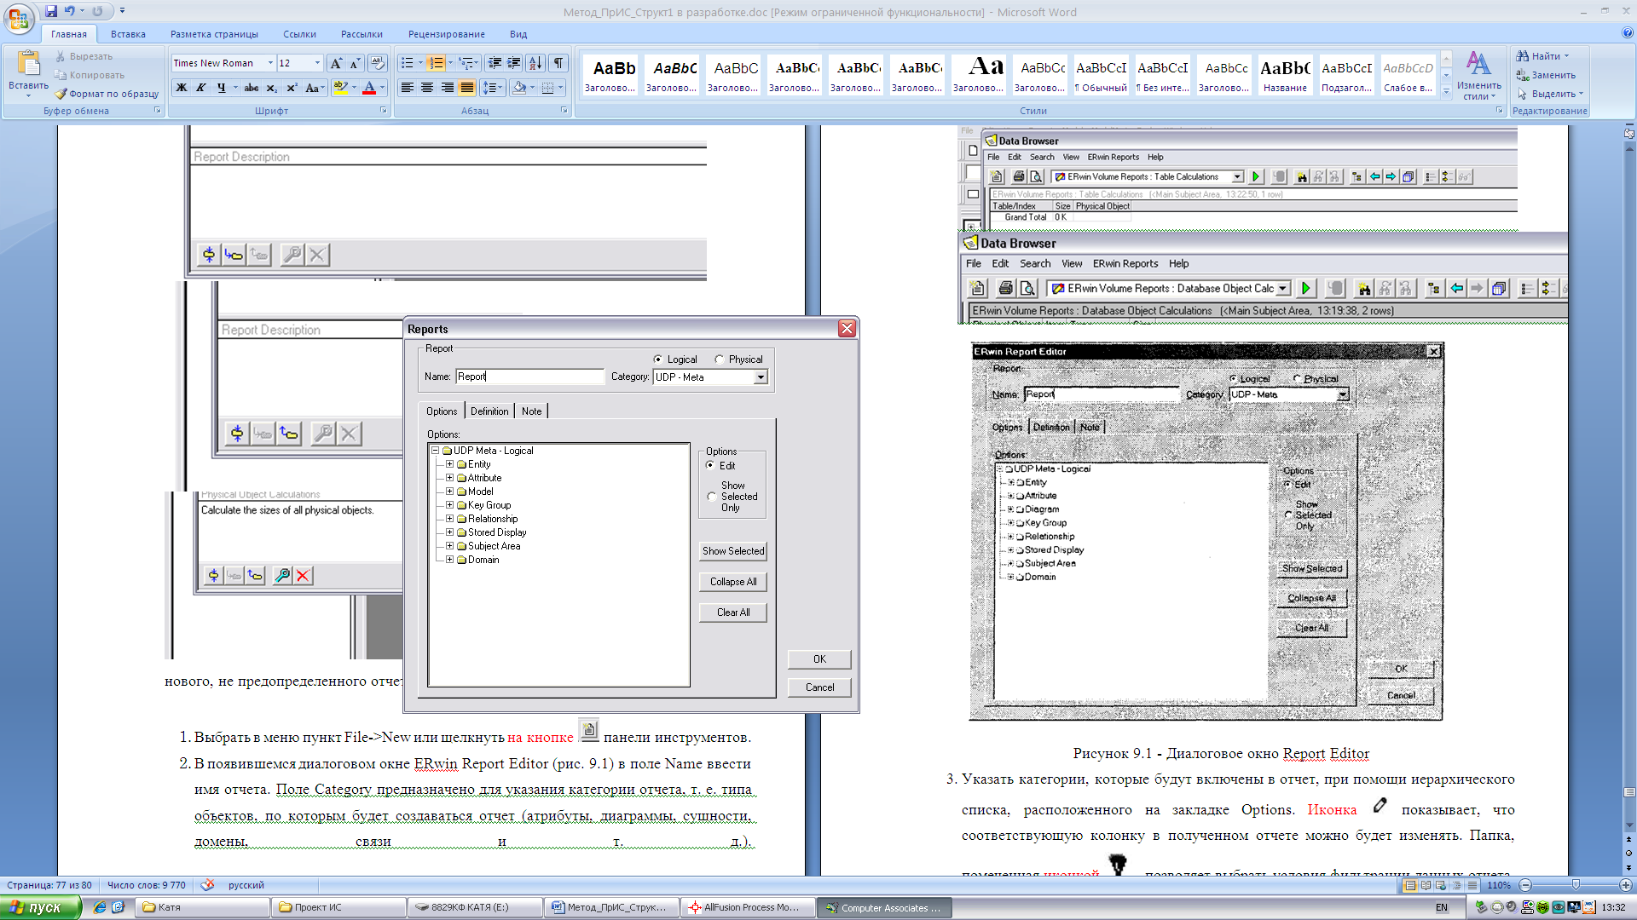Image resolution: width=1637 pixels, height=920 pixels.
Task: Select the Edit option in Reports dialog
Action: (x=710, y=465)
